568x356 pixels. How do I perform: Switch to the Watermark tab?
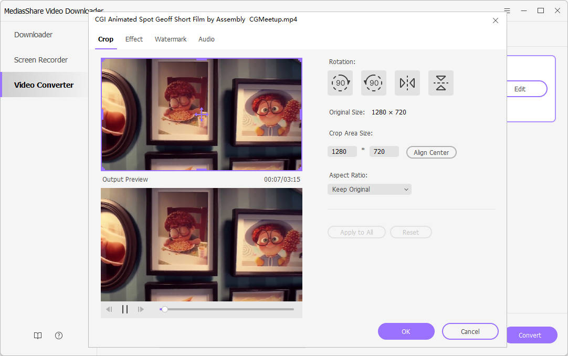pyautogui.click(x=171, y=39)
